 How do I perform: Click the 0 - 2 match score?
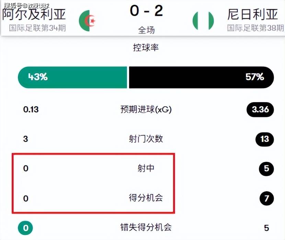pyautogui.click(x=146, y=11)
